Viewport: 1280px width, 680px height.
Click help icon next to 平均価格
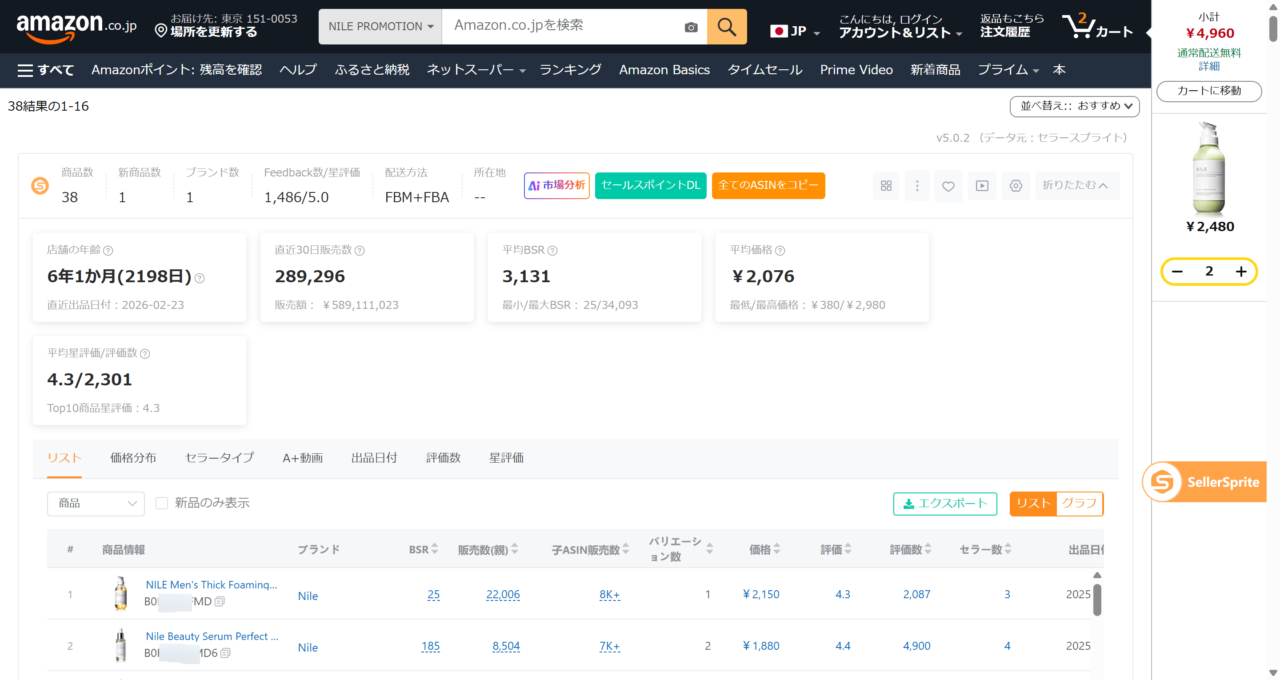click(780, 251)
